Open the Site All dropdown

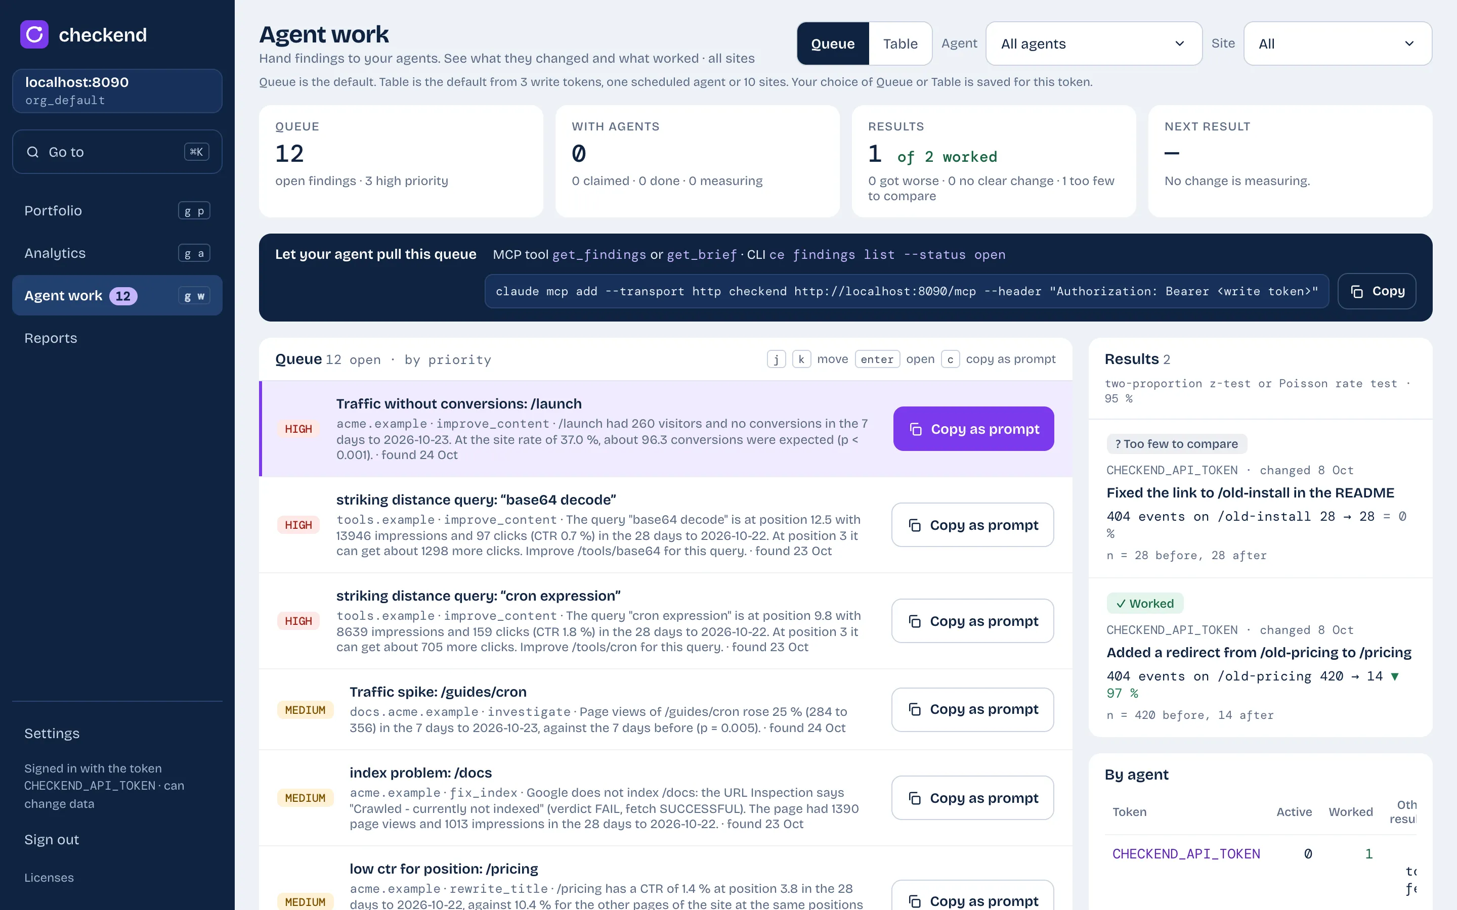coord(1337,43)
